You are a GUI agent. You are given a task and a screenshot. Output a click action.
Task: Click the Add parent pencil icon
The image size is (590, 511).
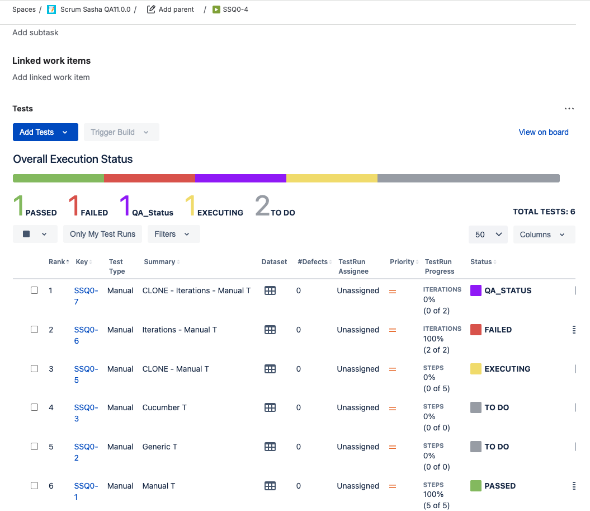click(x=151, y=10)
